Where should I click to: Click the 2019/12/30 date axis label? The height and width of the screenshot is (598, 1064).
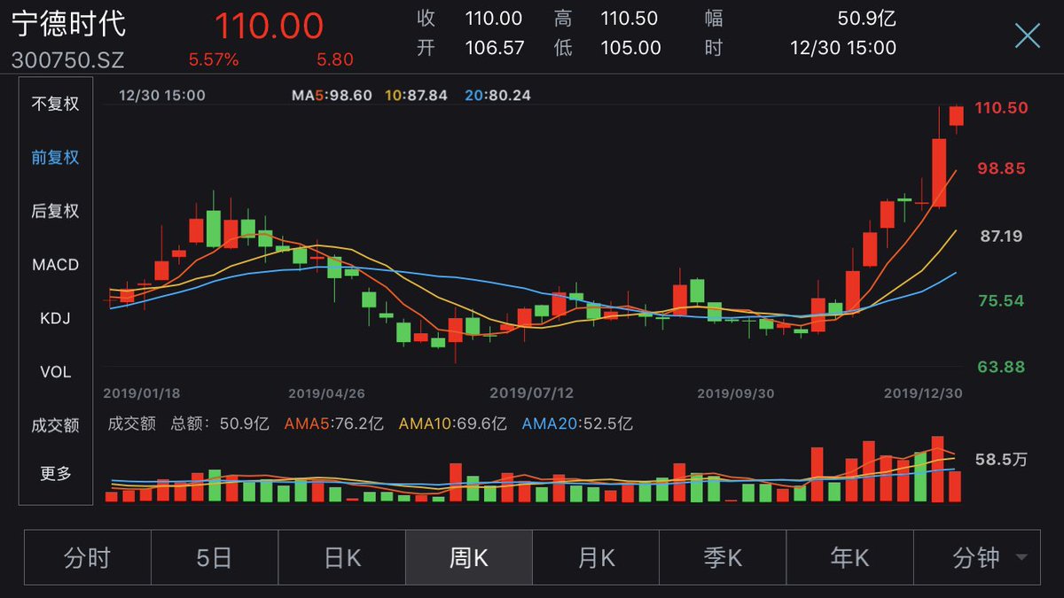[x=922, y=392]
